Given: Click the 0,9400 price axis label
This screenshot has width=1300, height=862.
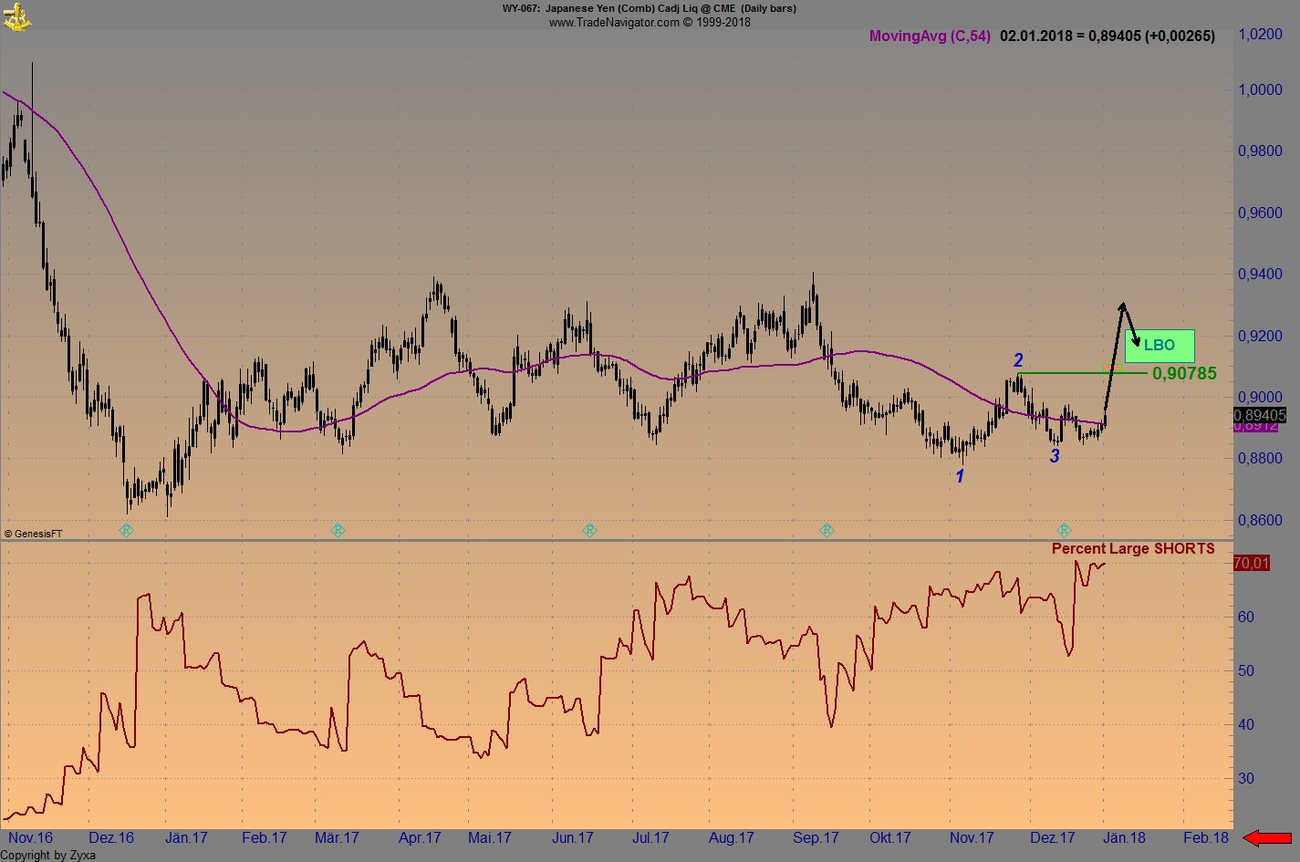Looking at the screenshot, I should [1260, 274].
